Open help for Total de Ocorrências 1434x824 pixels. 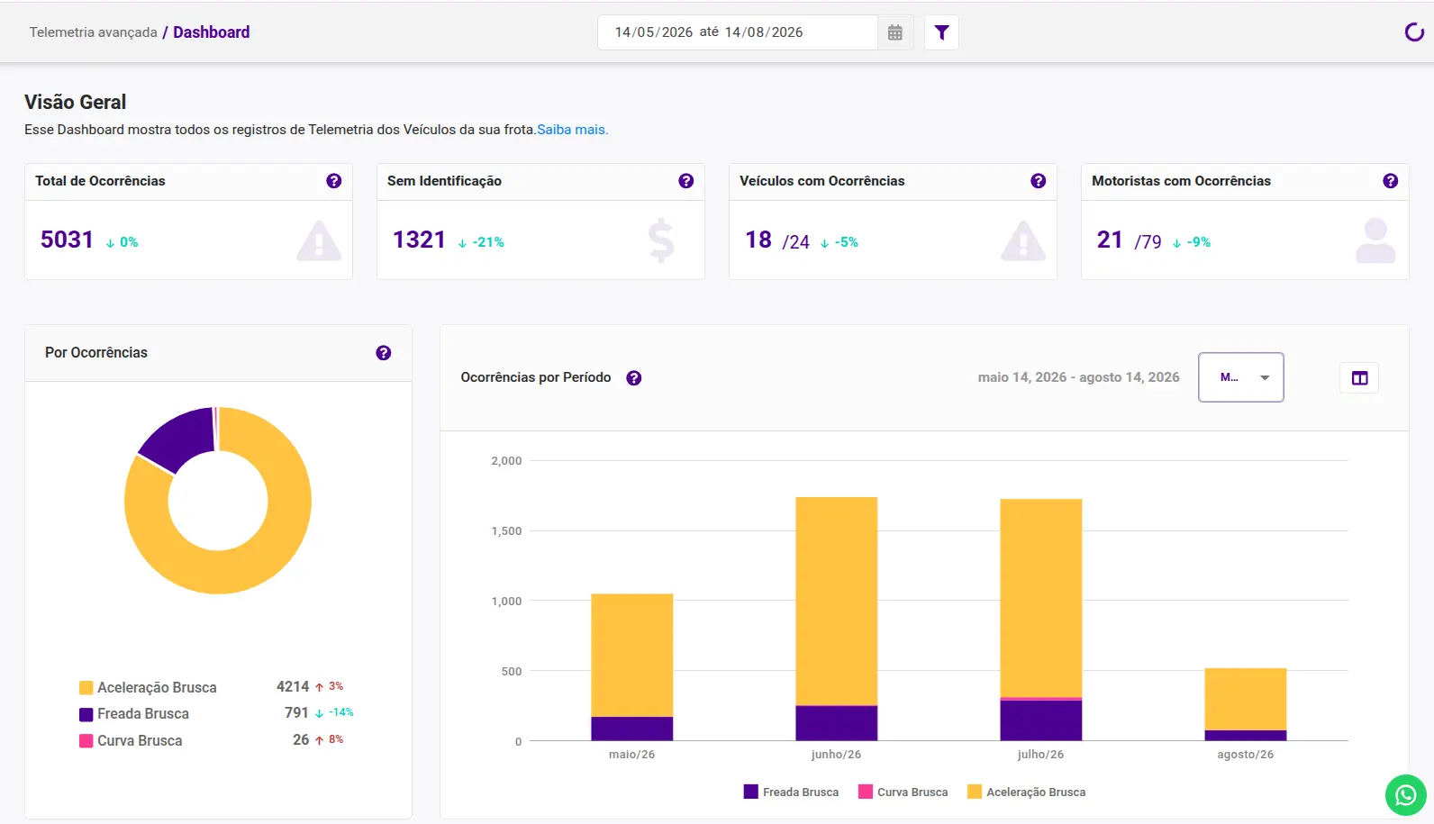click(x=334, y=181)
